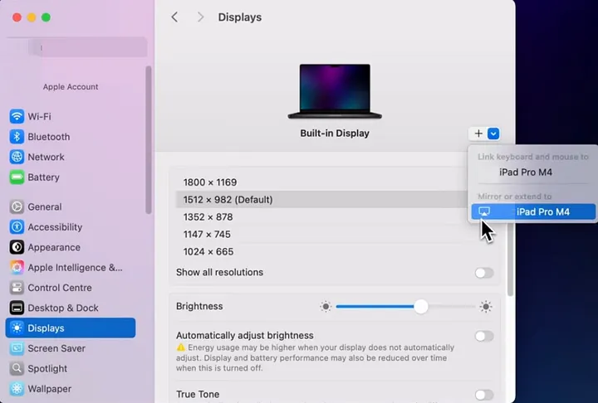Open the Battery icon entry
Viewport: 598px width, 403px height.
click(x=17, y=177)
